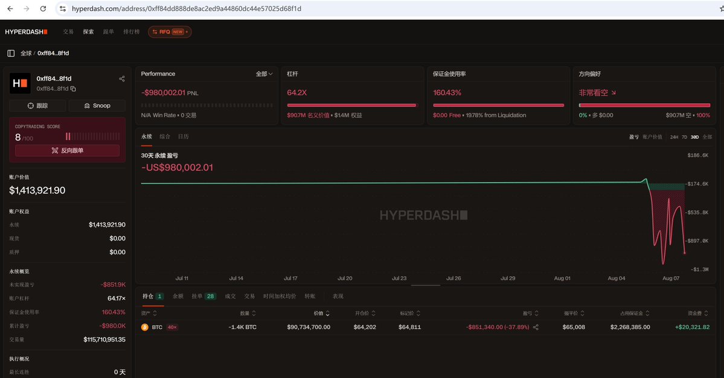Sort the table by 标记价 column
This screenshot has height=378, width=724.
[410, 313]
